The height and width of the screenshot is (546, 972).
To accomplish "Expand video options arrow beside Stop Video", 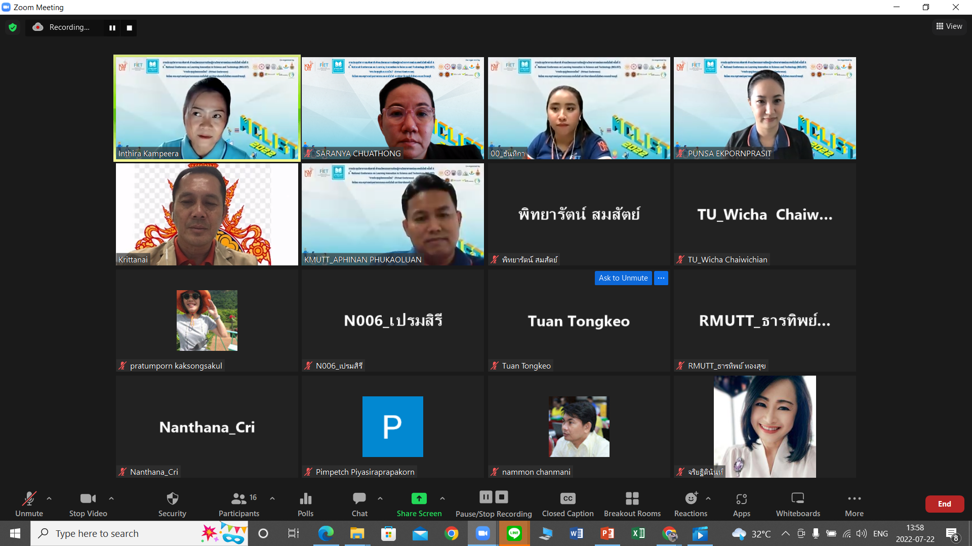I will (111, 498).
